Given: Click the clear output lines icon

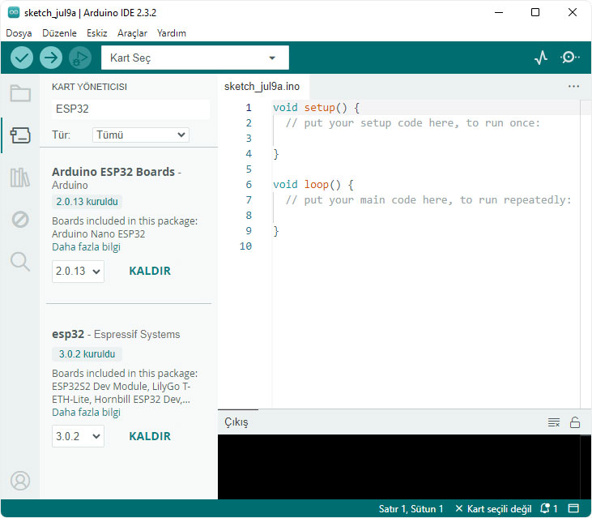Looking at the screenshot, I should tap(553, 422).
